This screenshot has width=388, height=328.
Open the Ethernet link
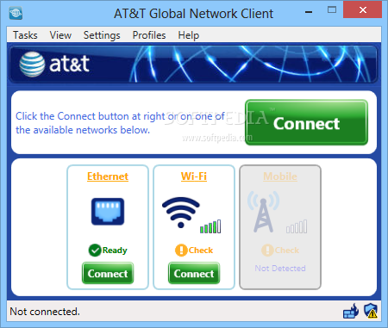108,176
